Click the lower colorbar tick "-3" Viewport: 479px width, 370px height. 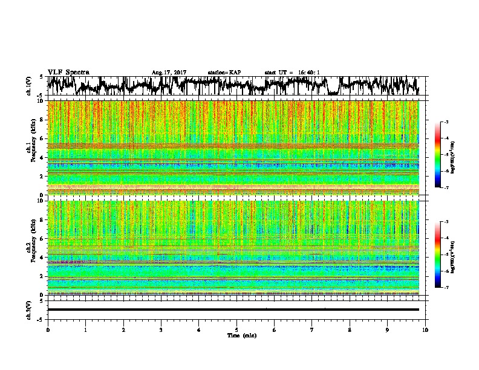(x=446, y=222)
